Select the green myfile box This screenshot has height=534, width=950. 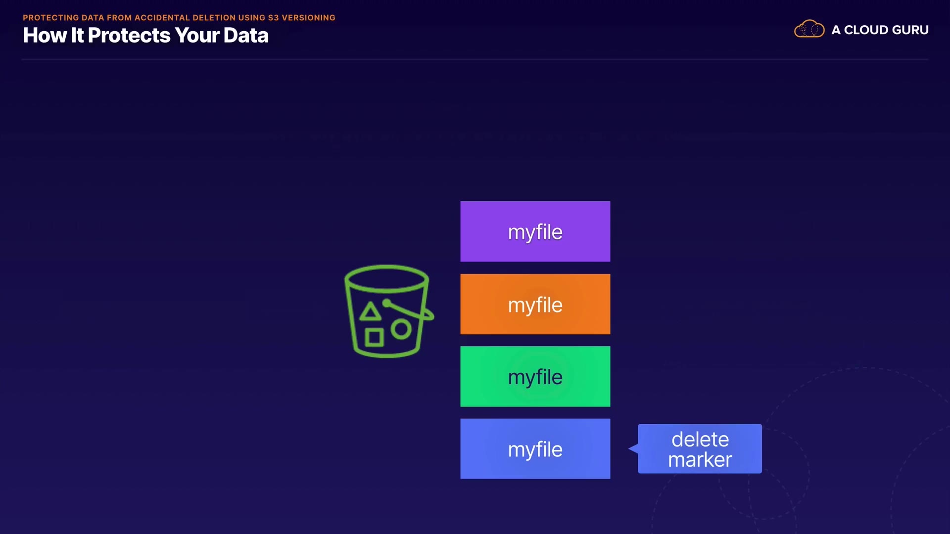point(535,377)
